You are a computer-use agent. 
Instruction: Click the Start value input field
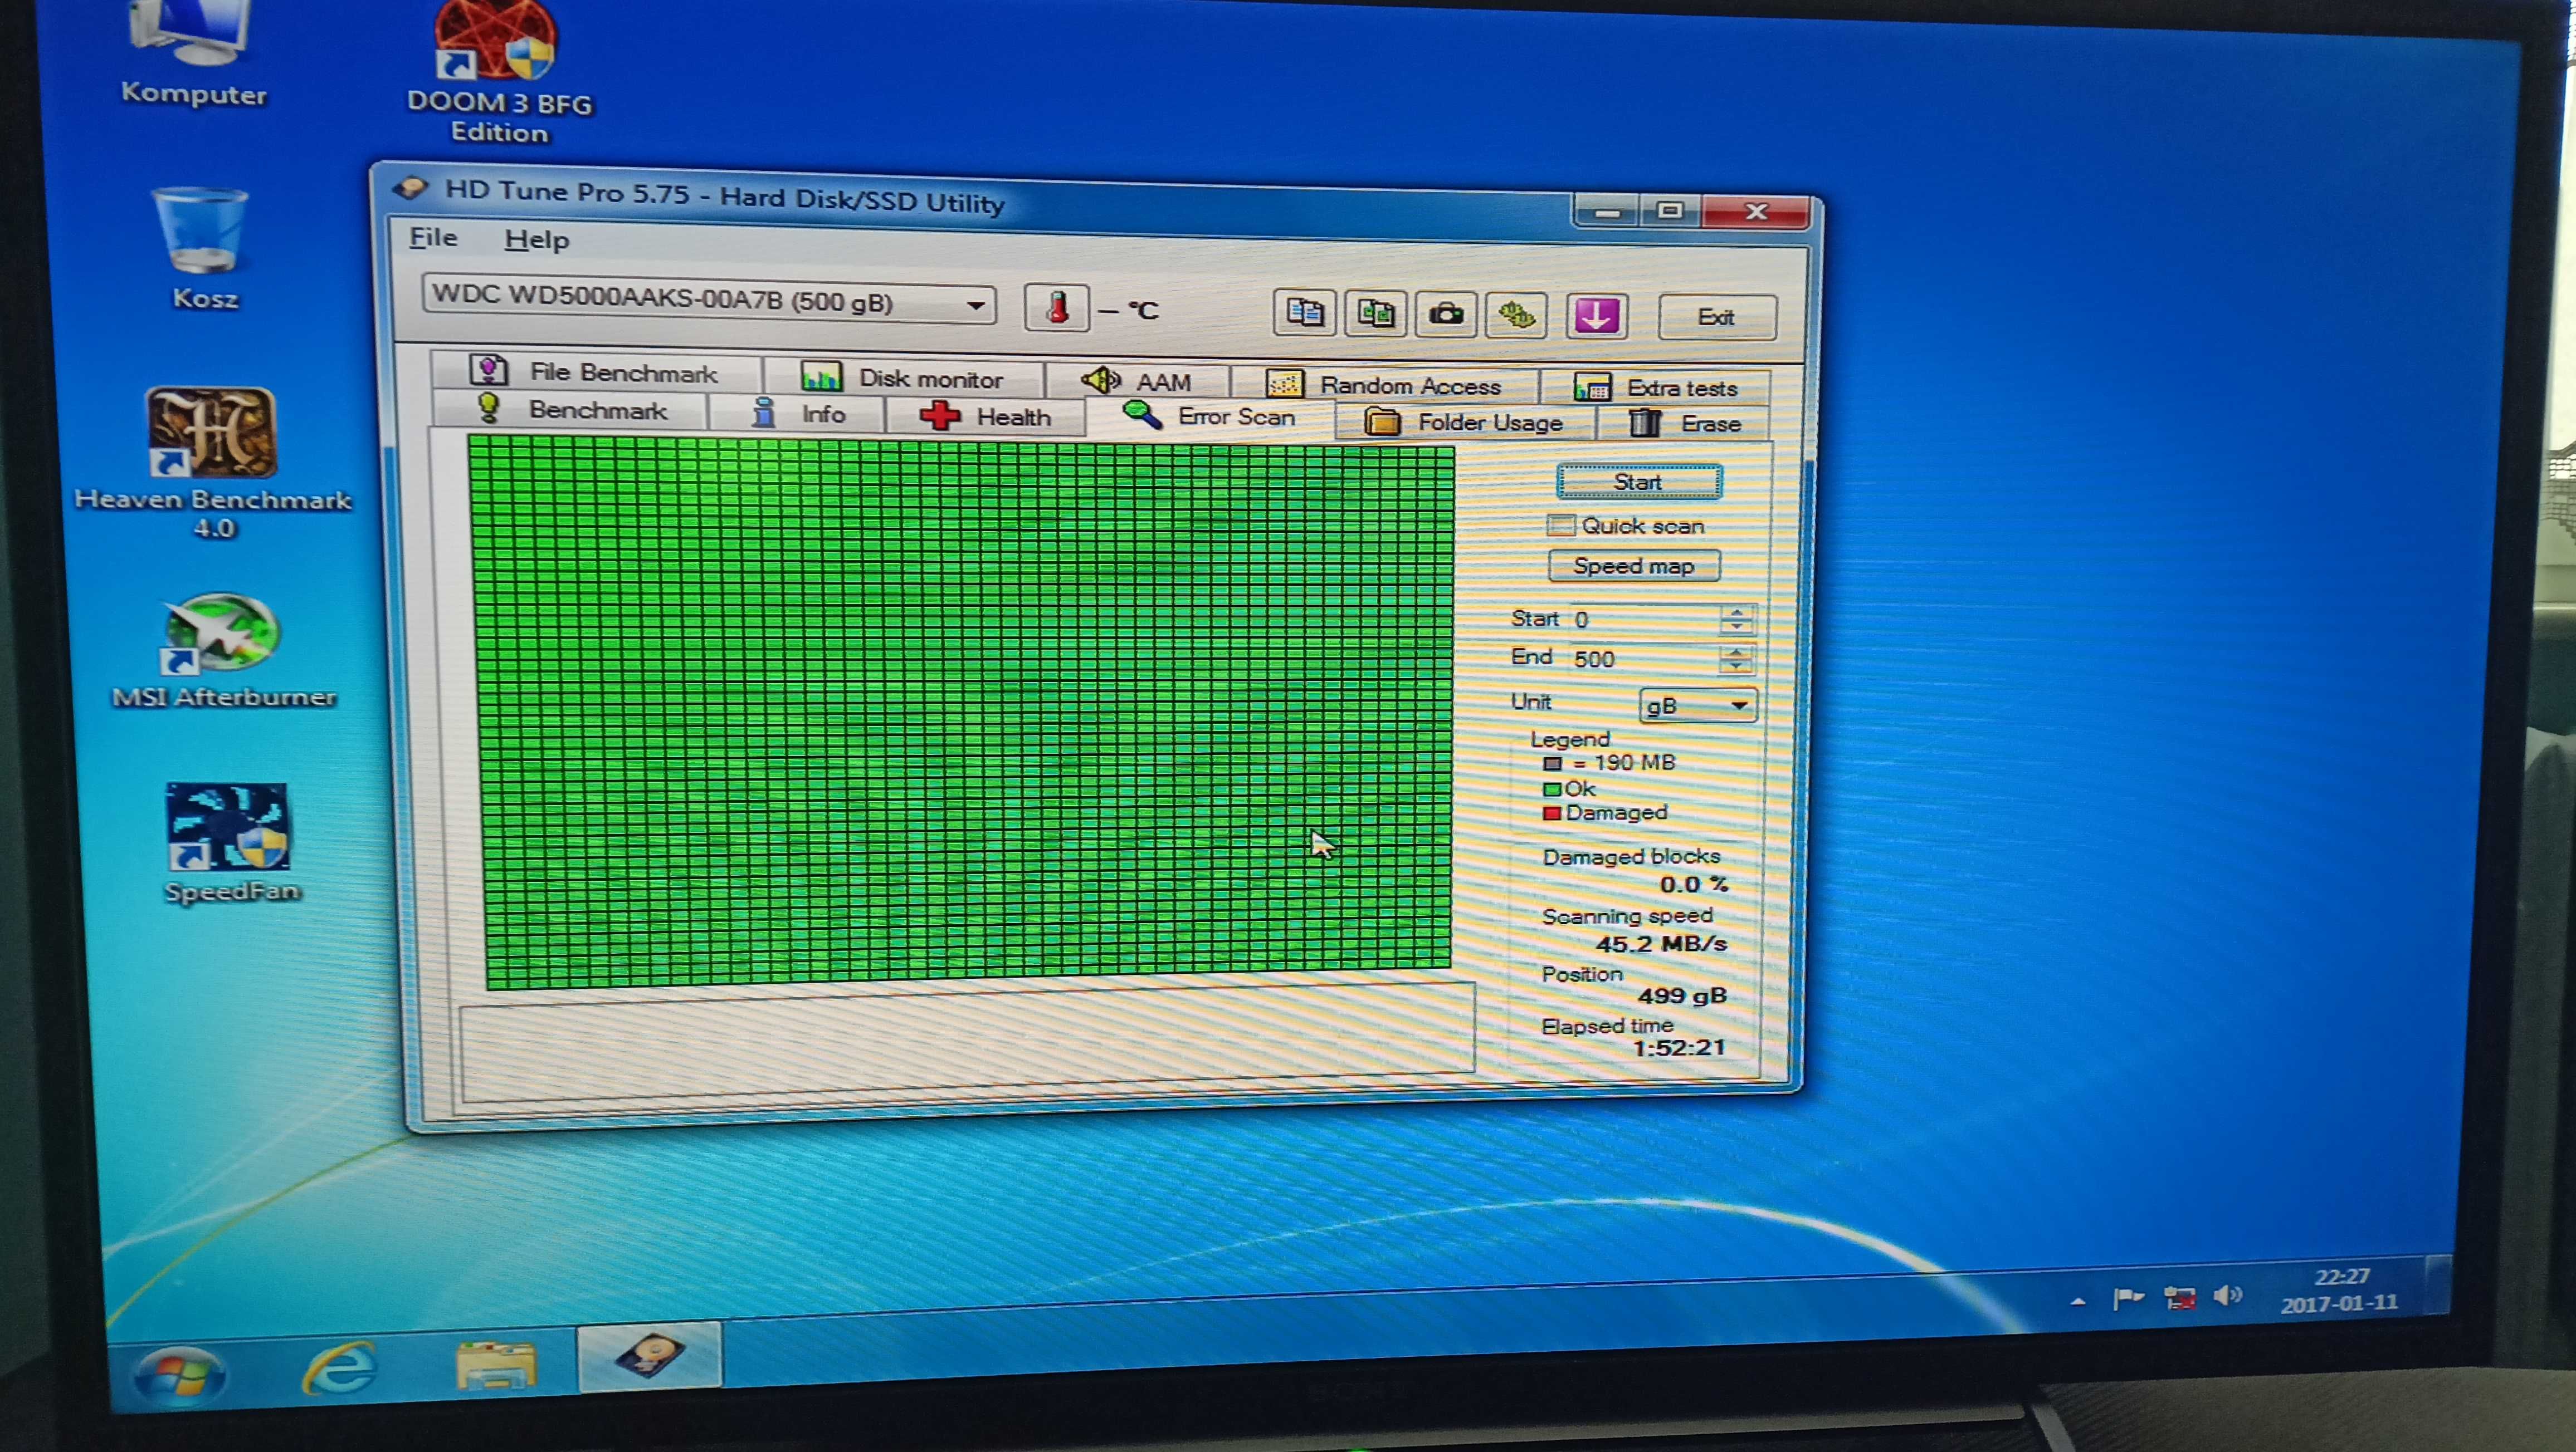(1644, 620)
